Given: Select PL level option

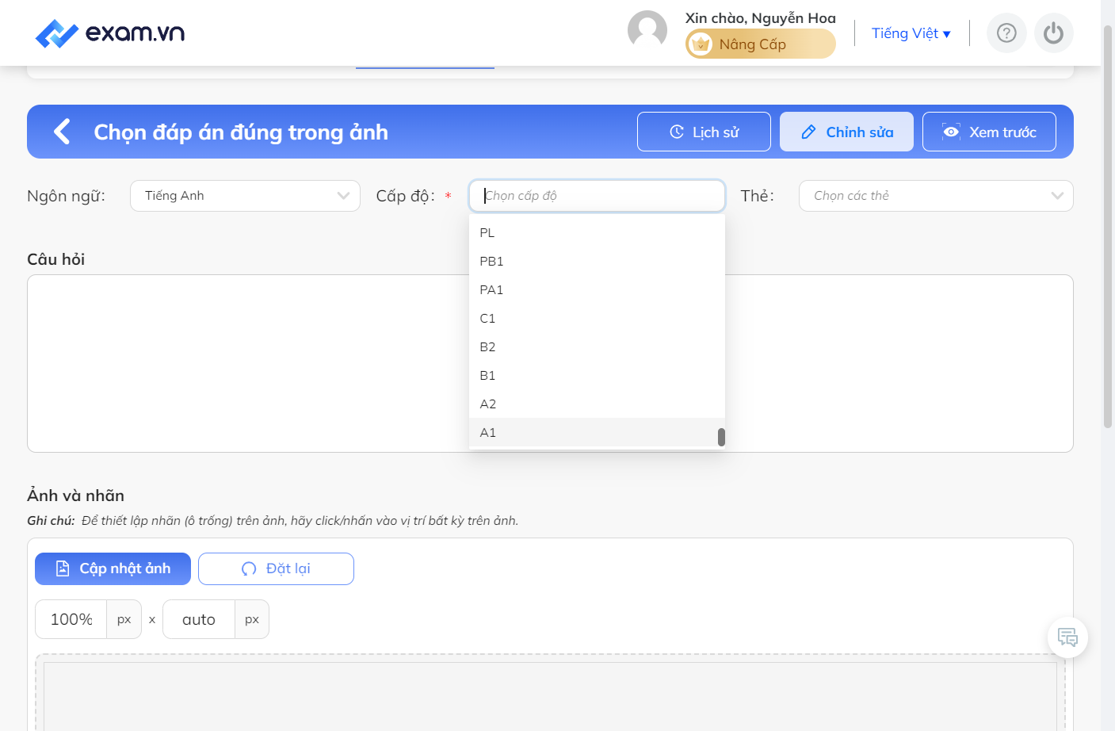Looking at the screenshot, I should [597, 232].
